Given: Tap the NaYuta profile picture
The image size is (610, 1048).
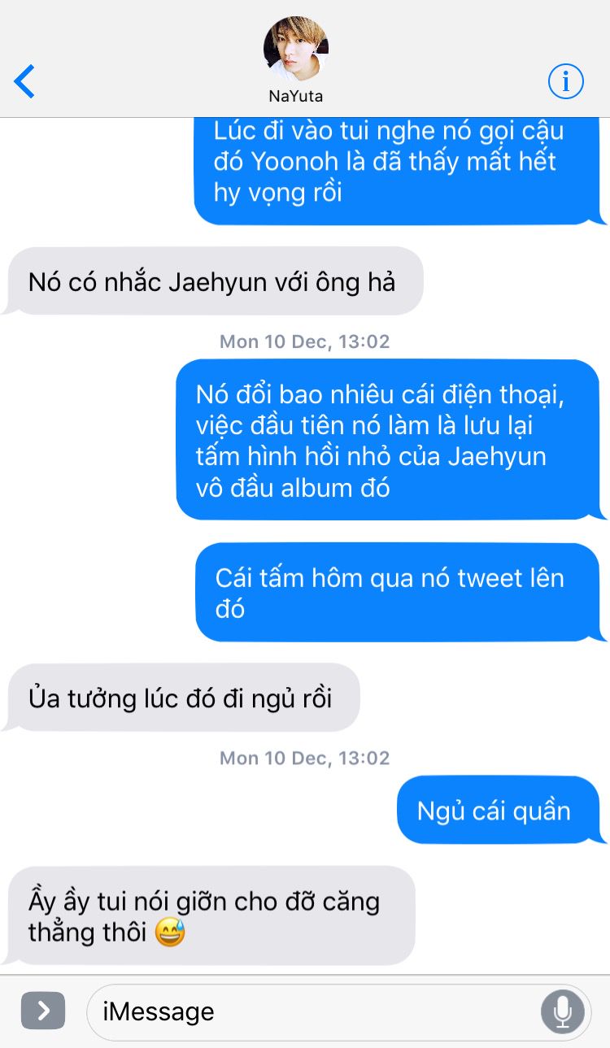Looking at the screenshot, I should tap(296, 48).
